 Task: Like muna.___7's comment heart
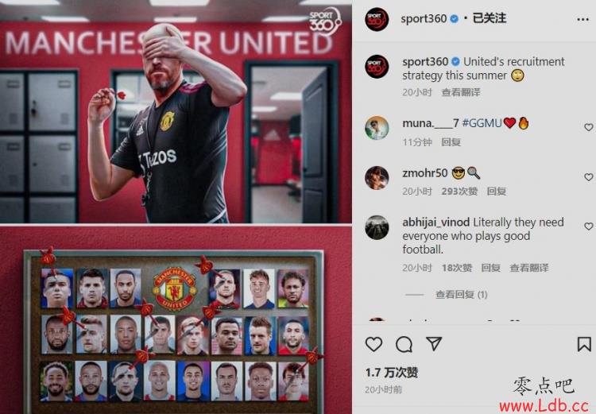(588, 127)
